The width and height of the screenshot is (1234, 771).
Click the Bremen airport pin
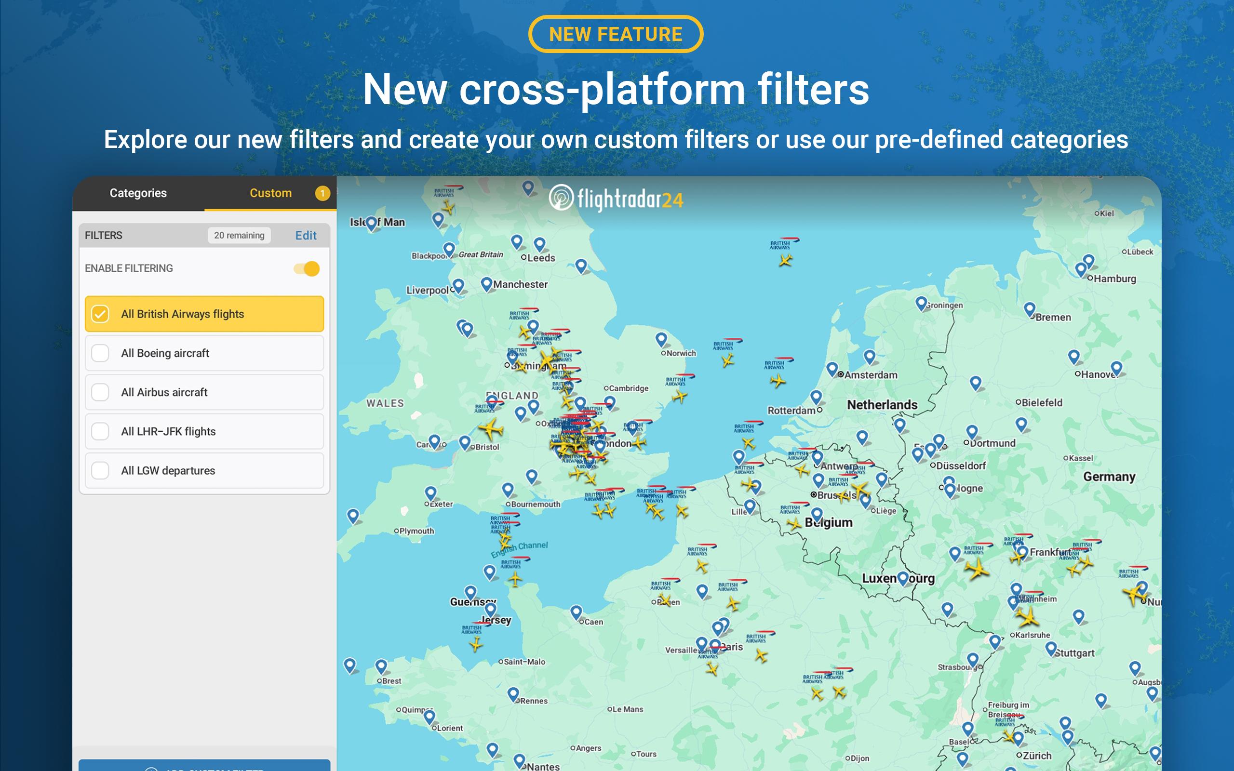1030,309
